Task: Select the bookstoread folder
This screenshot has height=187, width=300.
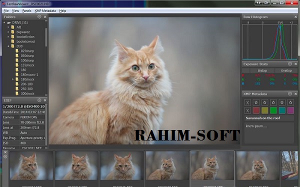Action: coord(25,41)
